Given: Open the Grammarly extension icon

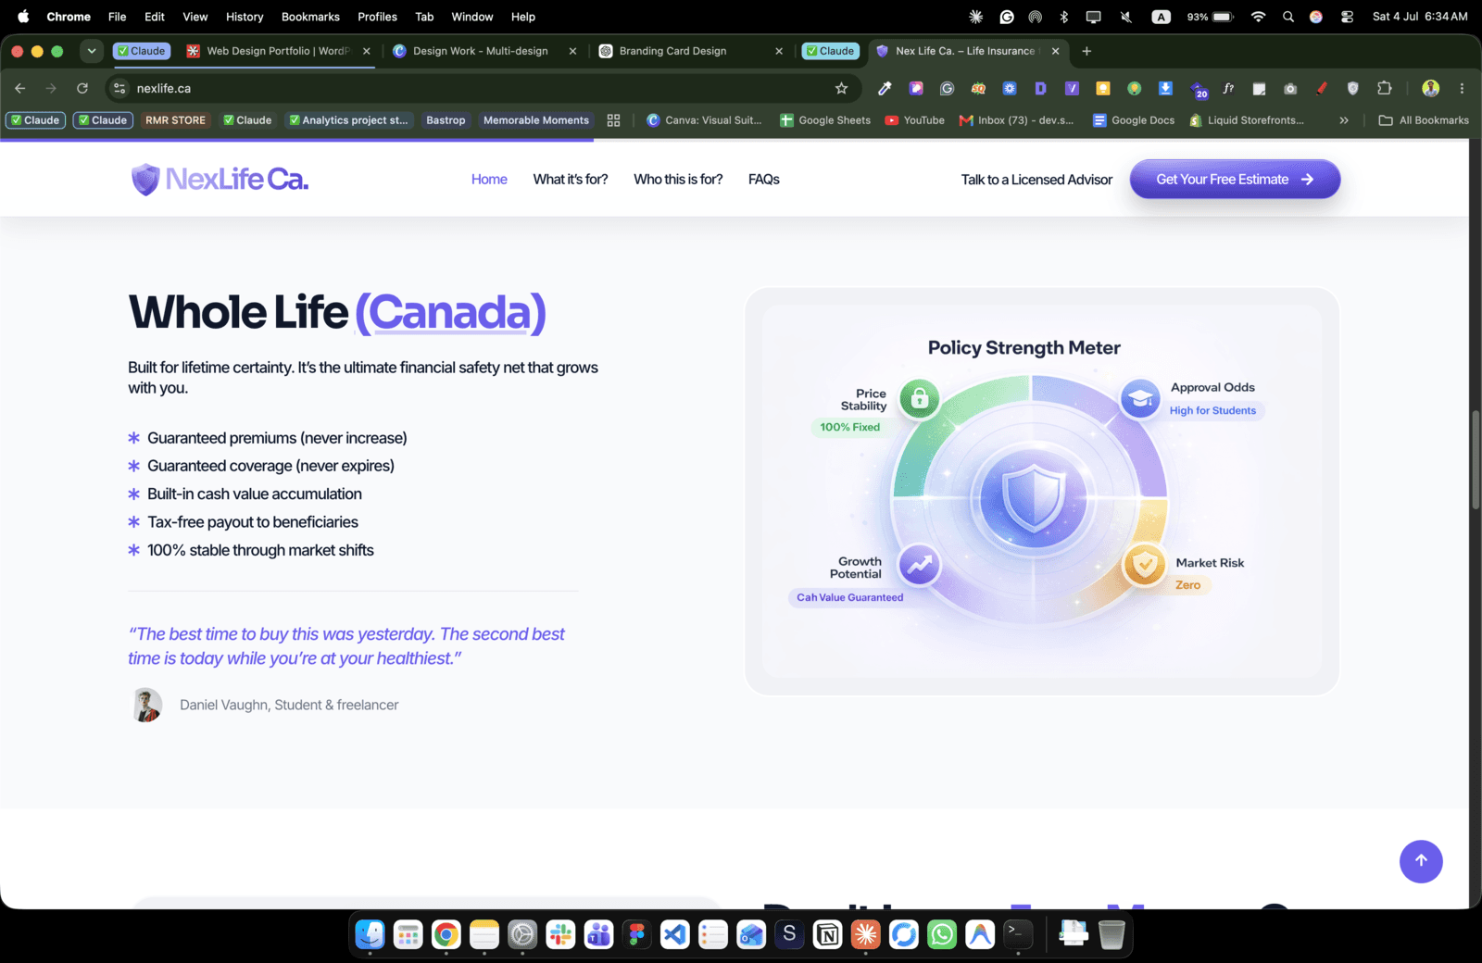Looking at the screenshot, I should pyautogui.click(x=947, y=88).
